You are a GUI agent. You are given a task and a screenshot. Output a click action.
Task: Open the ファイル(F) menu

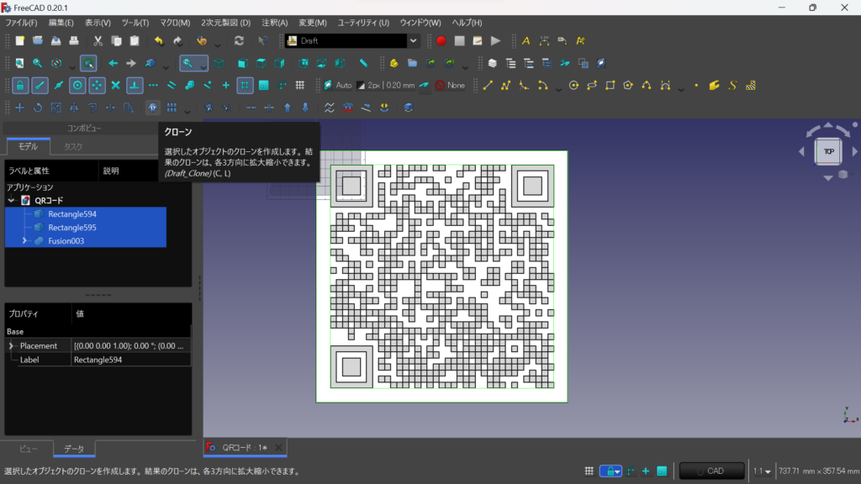(21, 23)
